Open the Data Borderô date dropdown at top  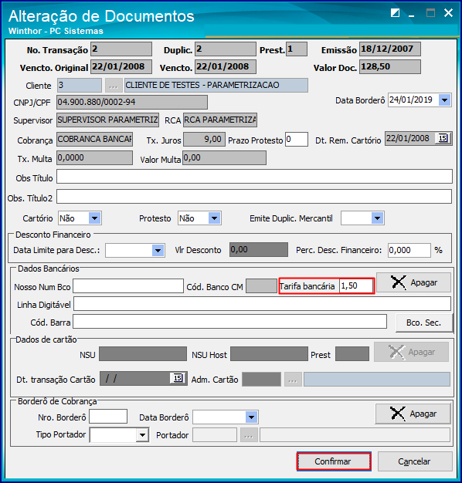[x=444, y=100]
